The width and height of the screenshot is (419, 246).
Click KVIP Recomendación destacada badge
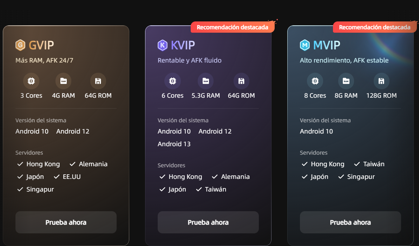click(233, 27)
